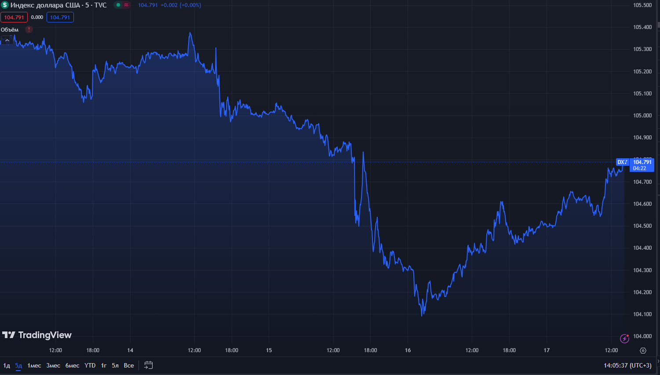
Task: Switch to the 1д time range
Action: click(7, 365)
